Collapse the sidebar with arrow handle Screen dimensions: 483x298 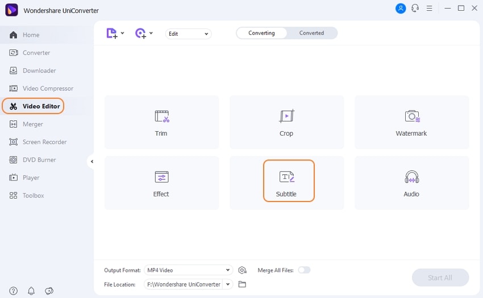91,161
